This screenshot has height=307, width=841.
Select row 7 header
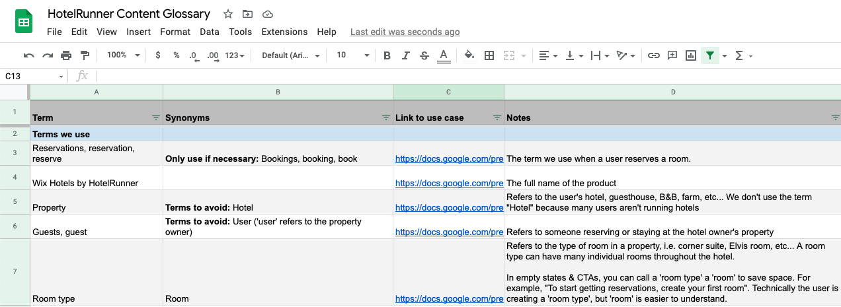[x=15, y=272]
